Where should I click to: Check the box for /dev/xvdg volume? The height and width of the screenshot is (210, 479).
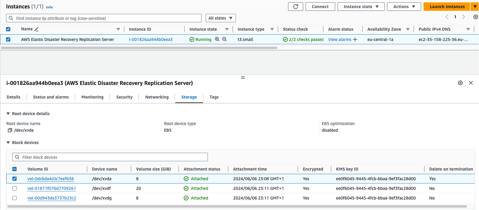[15, 198]
